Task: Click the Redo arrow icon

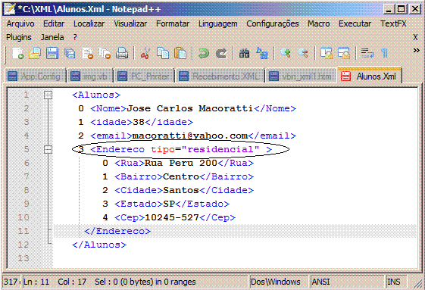Action: click(x=221, y=53)
